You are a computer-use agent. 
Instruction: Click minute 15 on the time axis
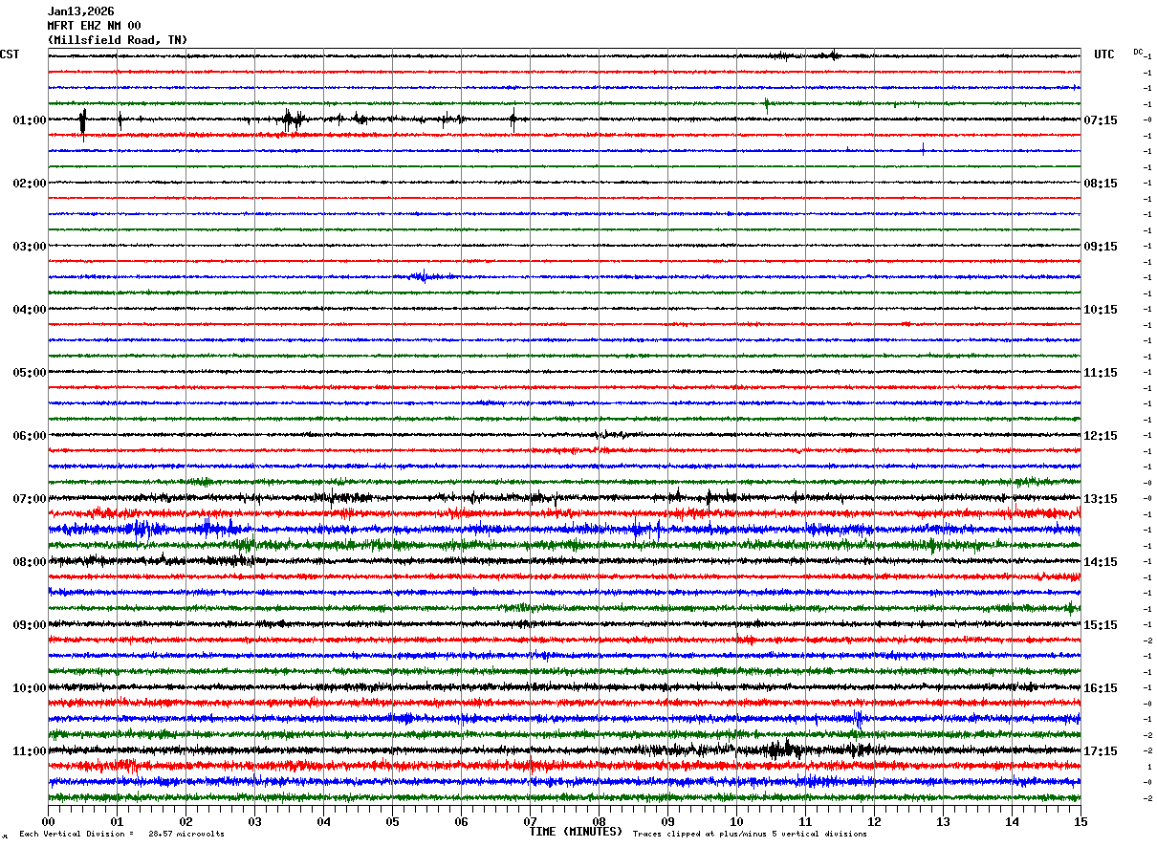coord(1081,821)
